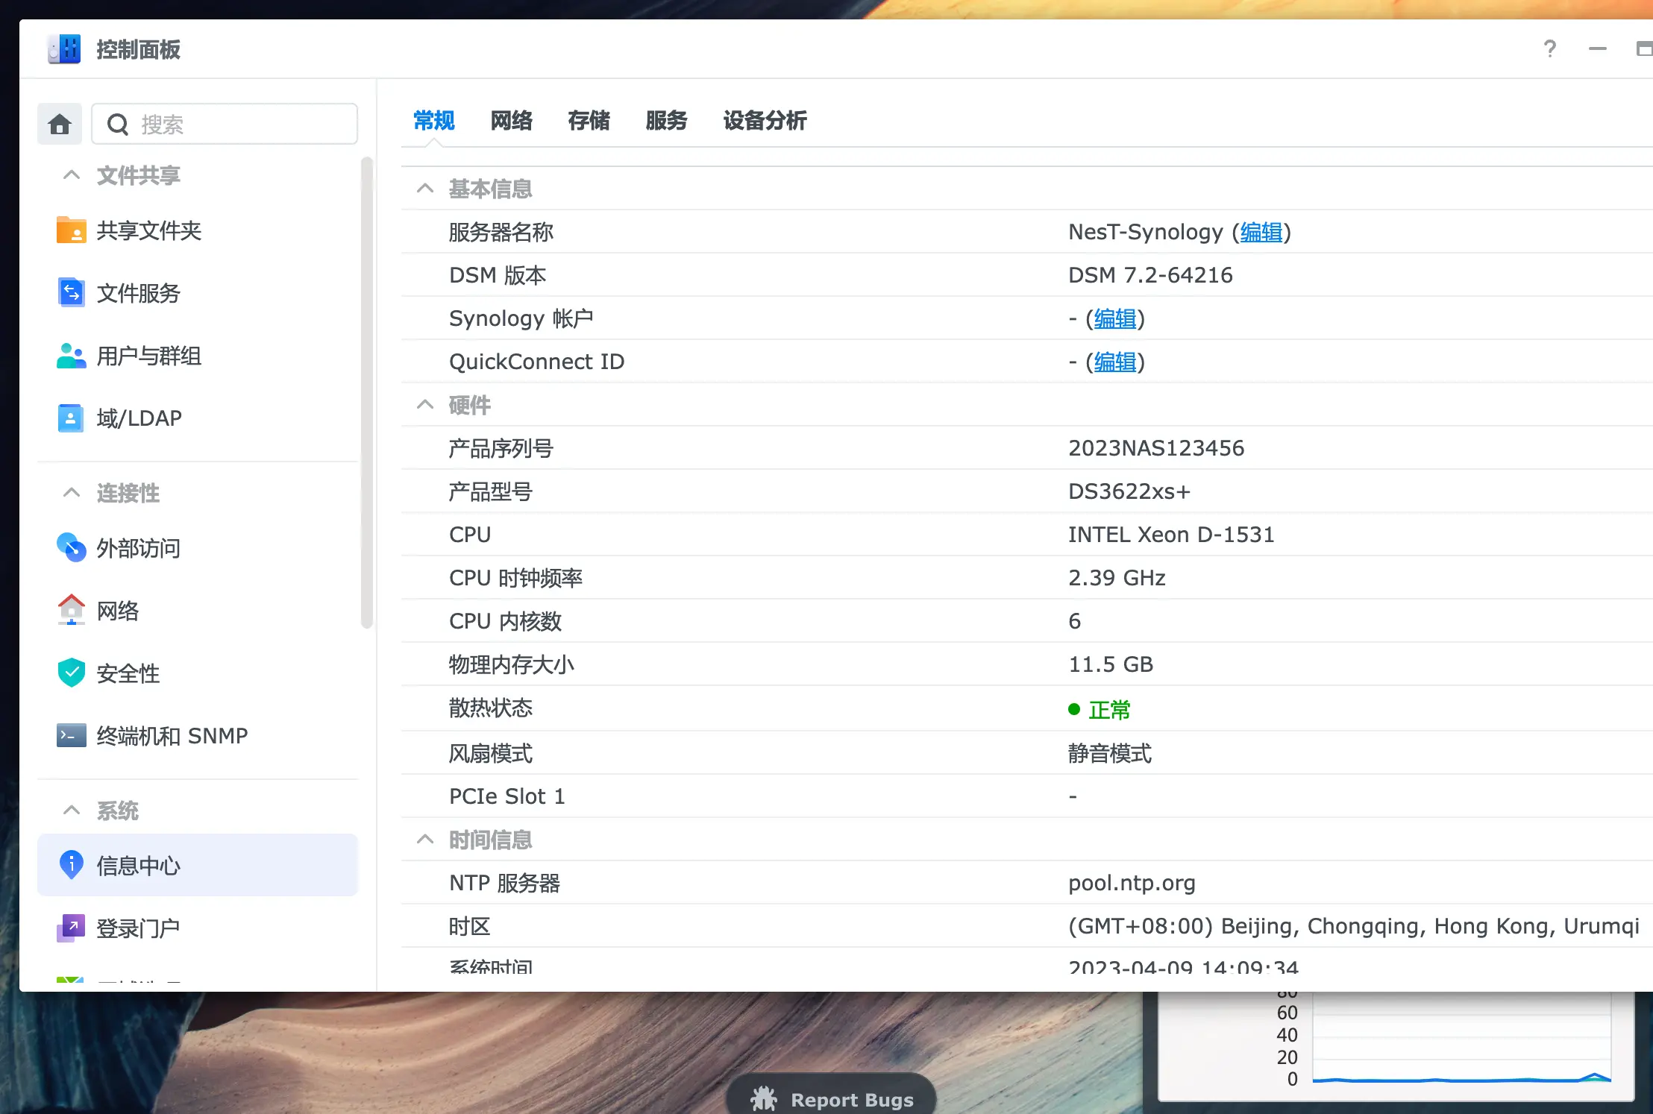The image size is (1653, 1114).
Task: Click the search magnifier icon
Action: pos(118,125)
